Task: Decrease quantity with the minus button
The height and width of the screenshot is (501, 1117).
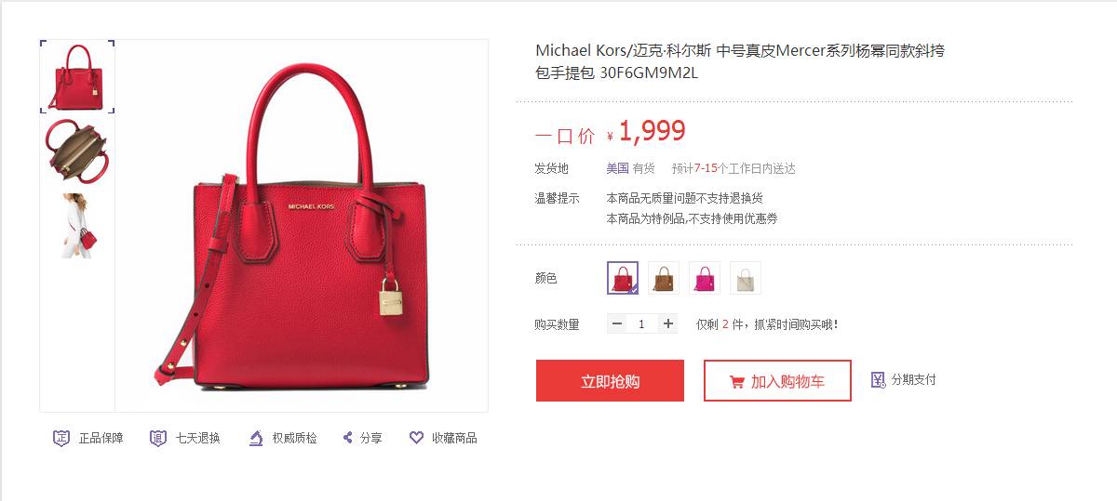Action: click(618, 323)
